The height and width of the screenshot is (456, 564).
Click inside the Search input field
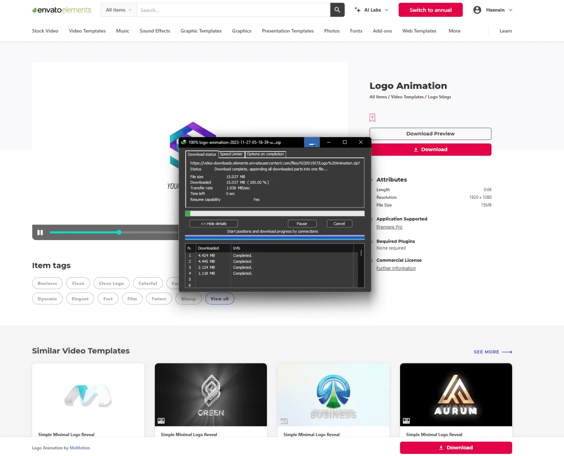234,10
